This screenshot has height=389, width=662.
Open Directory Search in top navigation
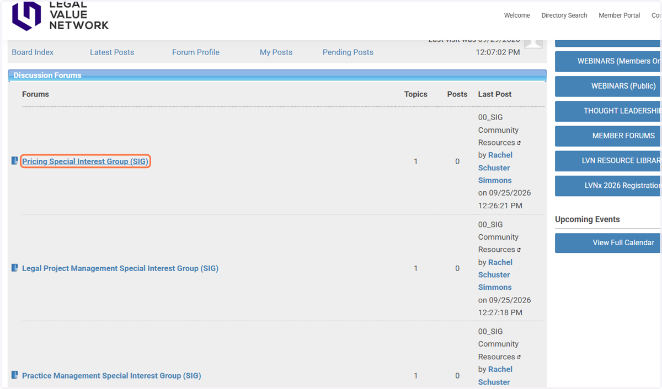564,15
